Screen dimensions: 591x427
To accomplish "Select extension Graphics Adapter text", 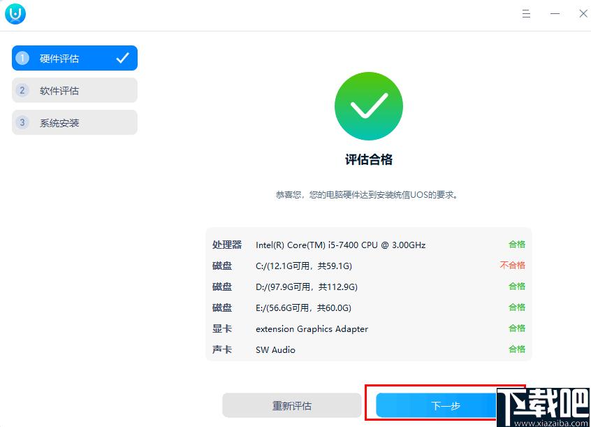I will click(312, 329).
